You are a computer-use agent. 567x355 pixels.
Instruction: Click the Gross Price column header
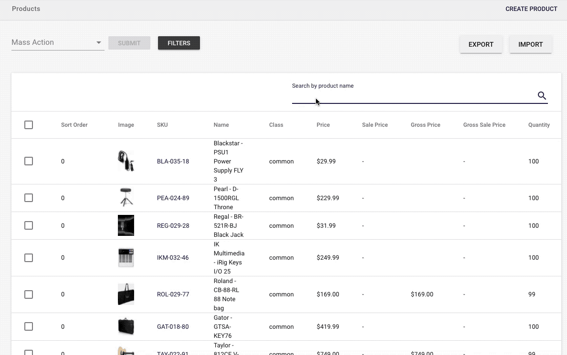[425, 125]
